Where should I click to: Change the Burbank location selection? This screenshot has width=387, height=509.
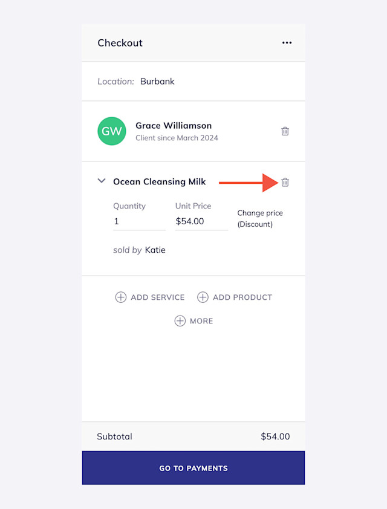point(157,81)
